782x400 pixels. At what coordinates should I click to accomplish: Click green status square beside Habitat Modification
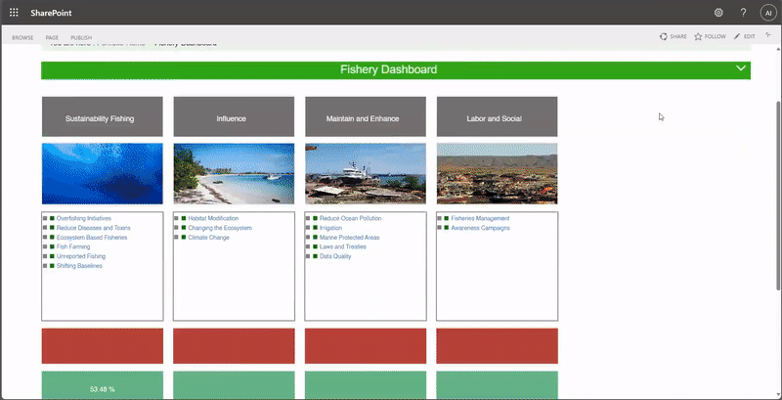point(184,218)
